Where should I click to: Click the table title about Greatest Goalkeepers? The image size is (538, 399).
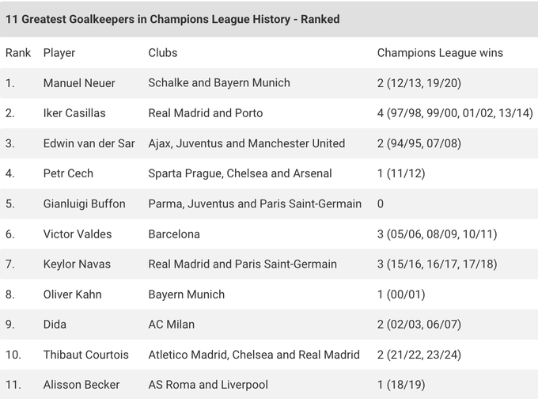pos(172,18)
